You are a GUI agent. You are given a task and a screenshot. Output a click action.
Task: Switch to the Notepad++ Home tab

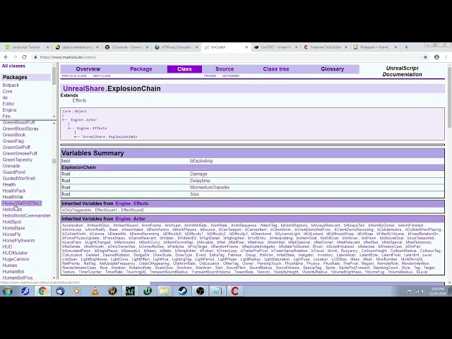374,47
